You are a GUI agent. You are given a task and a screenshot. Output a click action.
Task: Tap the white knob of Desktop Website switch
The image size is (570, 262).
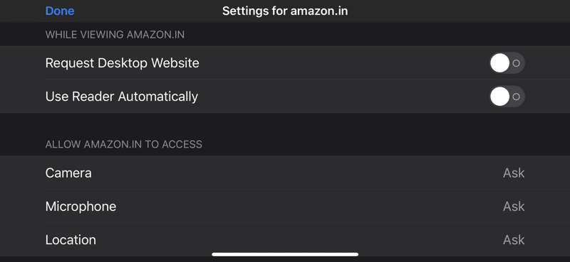500,63
